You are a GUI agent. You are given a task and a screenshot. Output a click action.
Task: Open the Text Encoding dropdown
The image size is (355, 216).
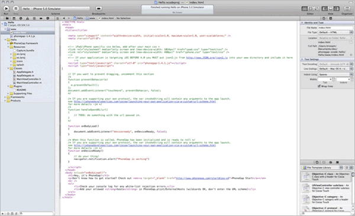tap(335, 64)
